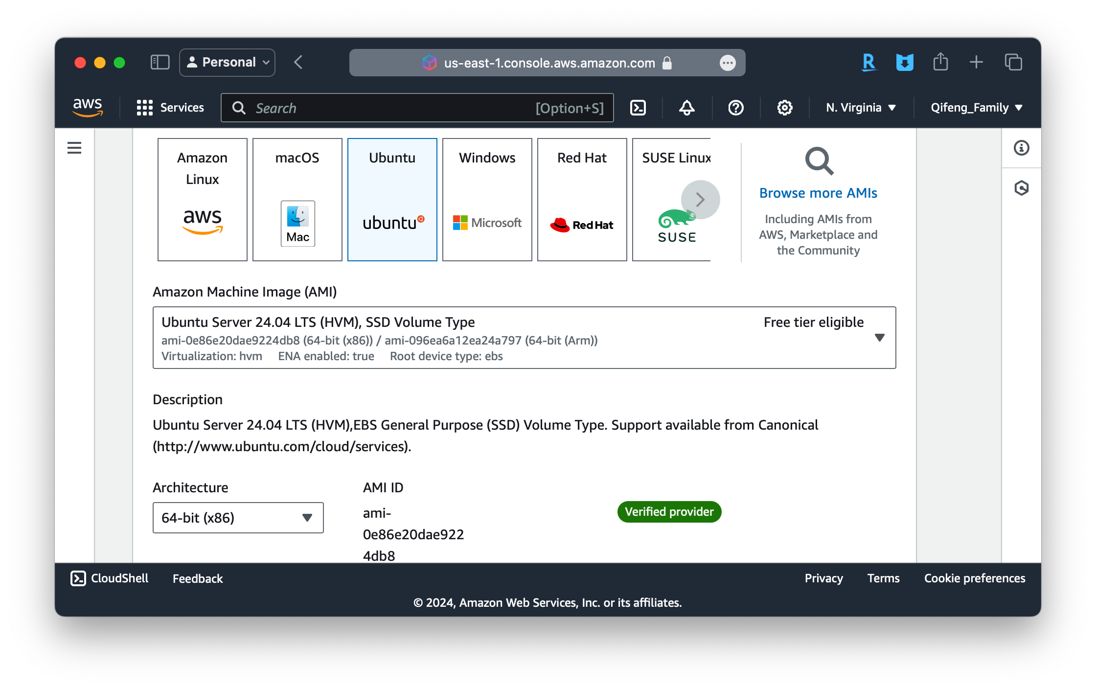Launch CloudShell from top navigation icon
The height and width of the screenshot is (689, 1096).
[638, 108]
